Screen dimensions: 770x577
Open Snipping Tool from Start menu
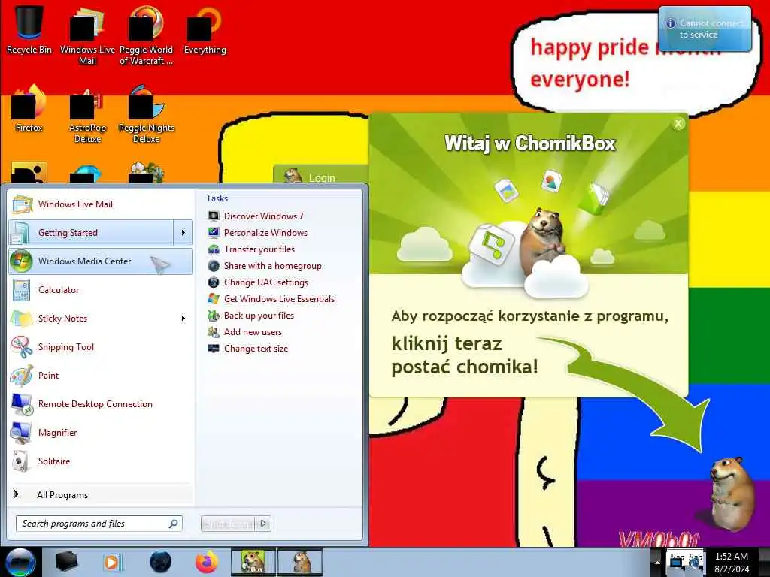click(x=101, y=347)
